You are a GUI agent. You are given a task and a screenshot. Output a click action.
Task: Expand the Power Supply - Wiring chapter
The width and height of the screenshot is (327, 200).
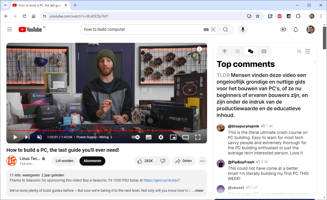coord(94,137)
